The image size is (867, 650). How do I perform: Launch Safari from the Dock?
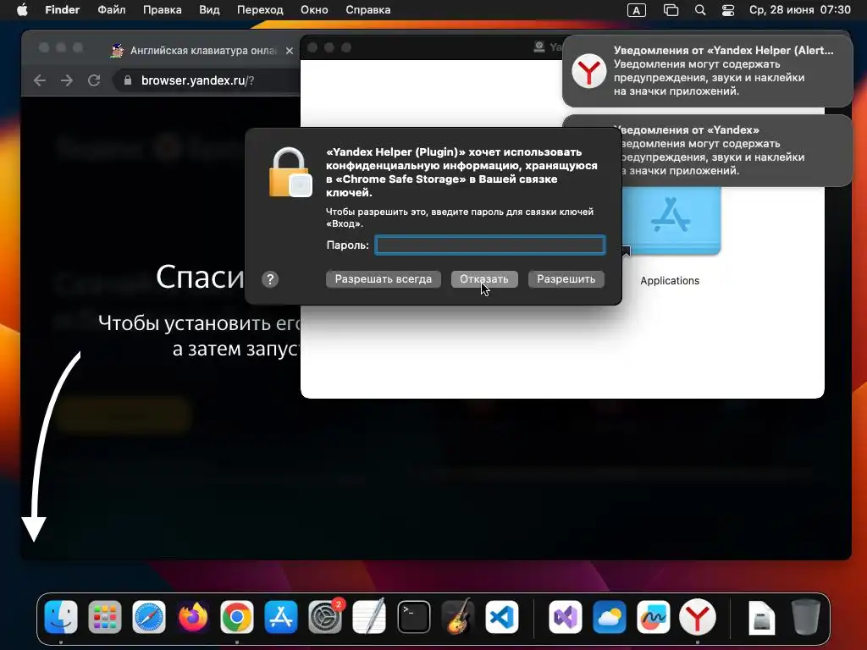coord(149,617)
